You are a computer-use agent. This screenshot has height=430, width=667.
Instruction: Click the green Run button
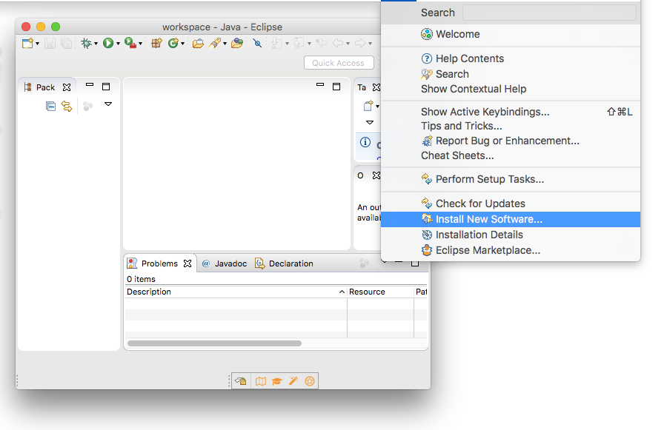(x=108, y=43)
